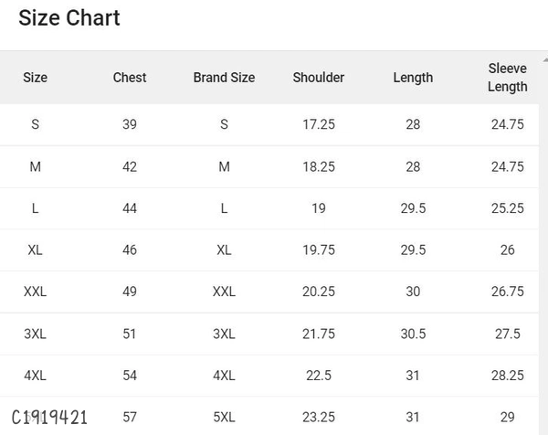The width and height of the screenshot is (548, 435).
Task: Click the 4XL cell in Size column
Action: [35, 376]
